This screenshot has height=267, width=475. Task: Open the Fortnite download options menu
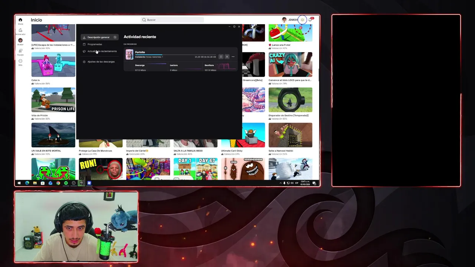(233, 56)
